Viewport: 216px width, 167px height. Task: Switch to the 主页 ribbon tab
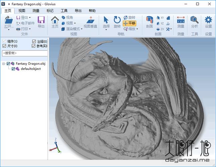[x=8, y=11]
